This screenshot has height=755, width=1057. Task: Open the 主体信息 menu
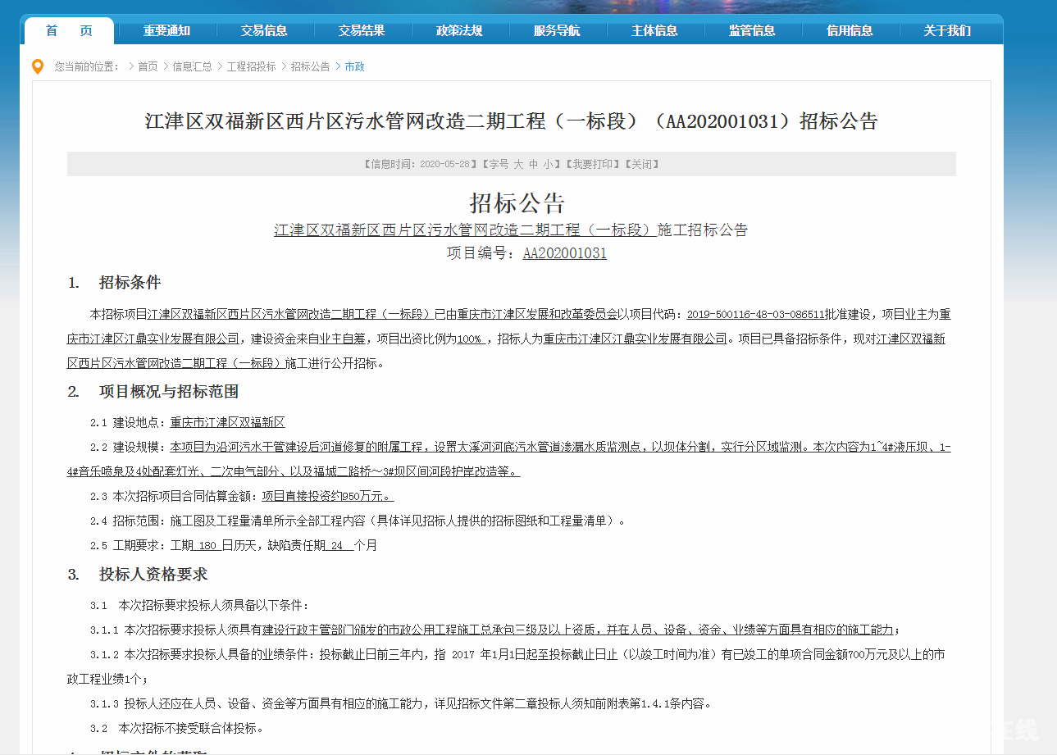(654, 30)
